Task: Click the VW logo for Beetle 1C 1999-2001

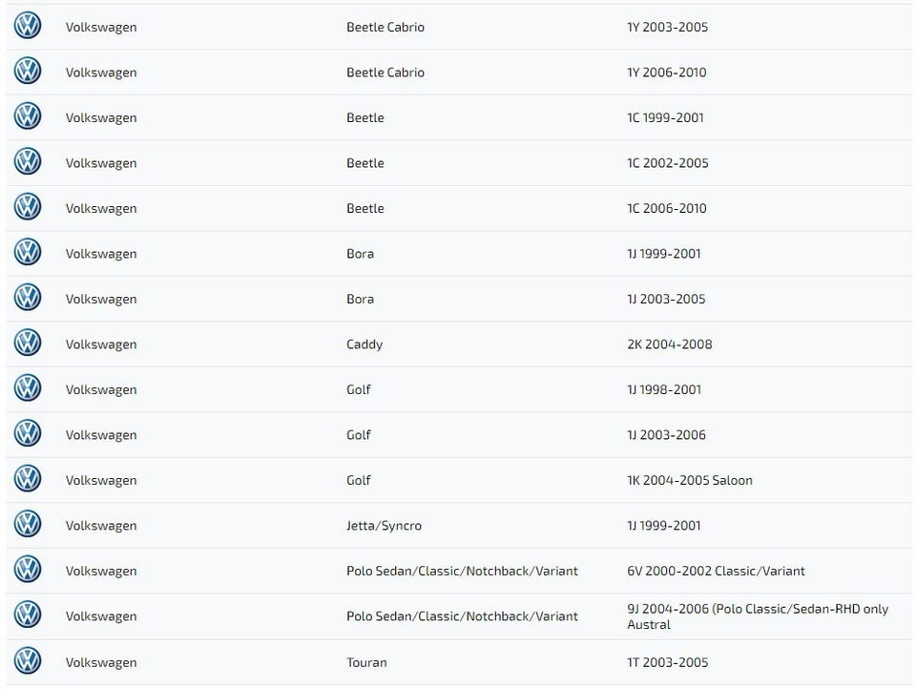Action: tap(28, 116)
